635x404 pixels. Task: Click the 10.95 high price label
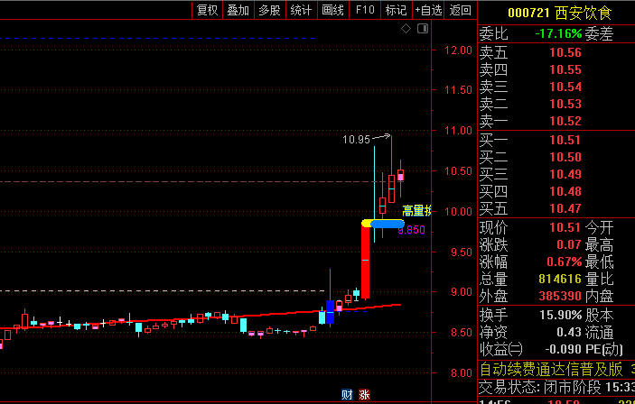pos(357,140)
